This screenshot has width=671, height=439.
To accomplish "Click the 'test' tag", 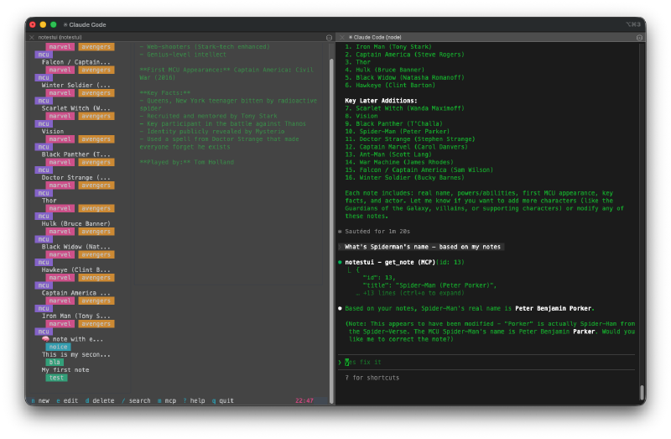I will click(x=56, y=378).
